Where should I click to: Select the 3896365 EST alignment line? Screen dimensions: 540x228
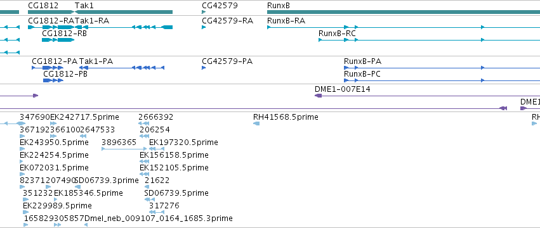[x=124, y=149]
